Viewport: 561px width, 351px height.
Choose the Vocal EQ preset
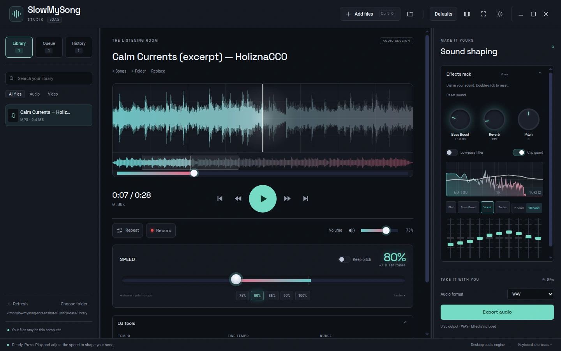coord(487,207)
